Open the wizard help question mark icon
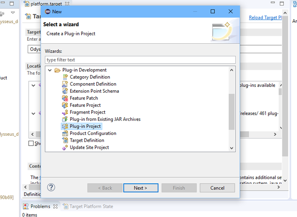The height and width of the screenshot is (217, 297). (x=51, y=187)
